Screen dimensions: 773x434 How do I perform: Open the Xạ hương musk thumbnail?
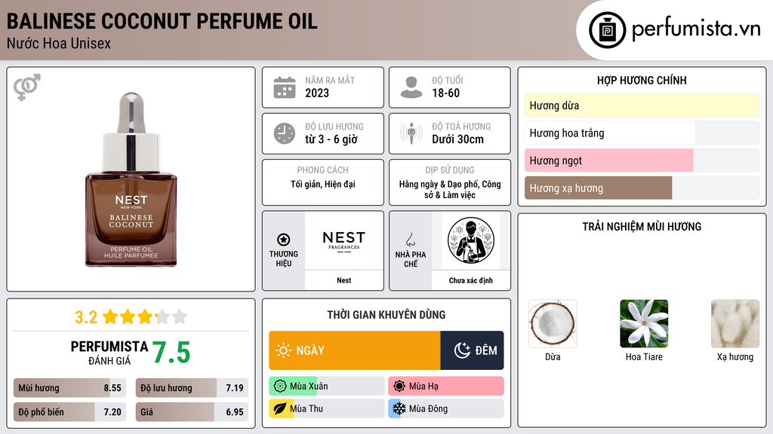point(735,324)
